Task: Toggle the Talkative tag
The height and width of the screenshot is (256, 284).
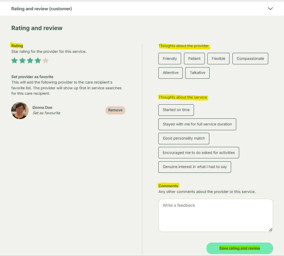Action: (x=197, y=73)
